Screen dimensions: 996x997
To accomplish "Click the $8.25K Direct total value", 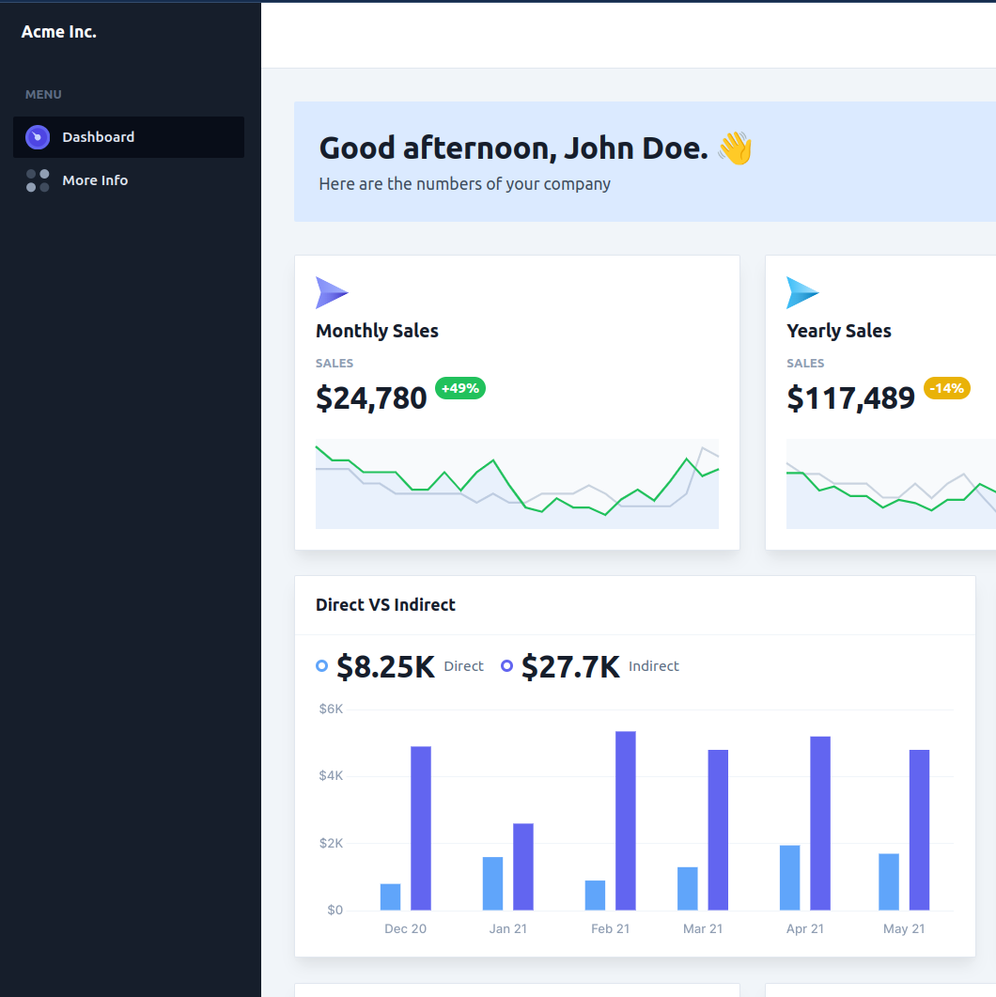I will (x=385, y=665).
